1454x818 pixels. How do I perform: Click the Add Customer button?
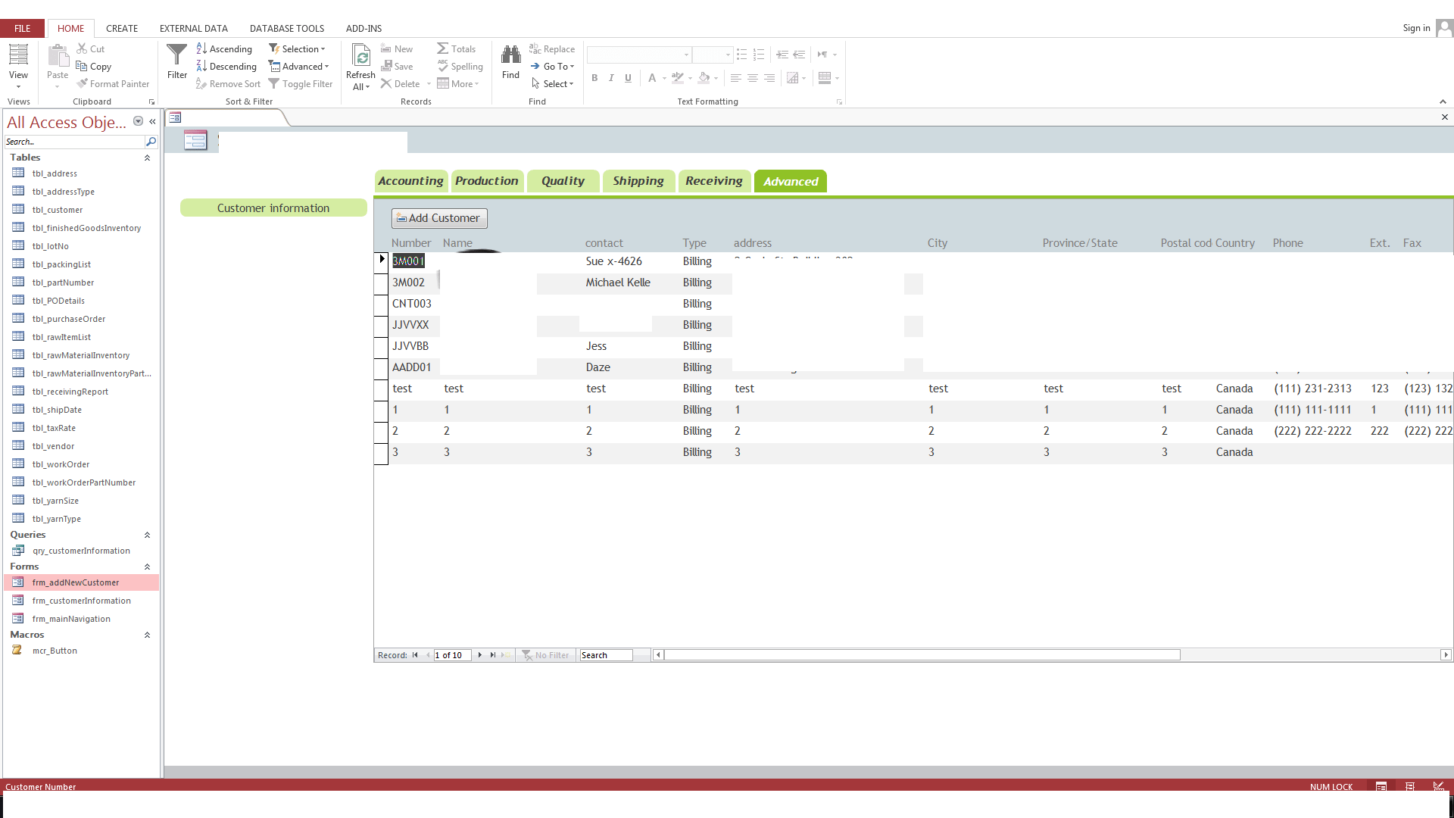pos(439,218)
